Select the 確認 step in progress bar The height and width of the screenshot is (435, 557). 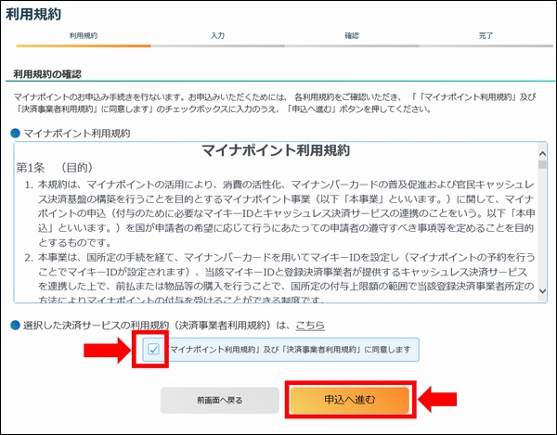pos(352,36)
